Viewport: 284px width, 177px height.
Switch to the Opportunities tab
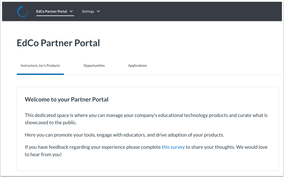coord(94,65)
